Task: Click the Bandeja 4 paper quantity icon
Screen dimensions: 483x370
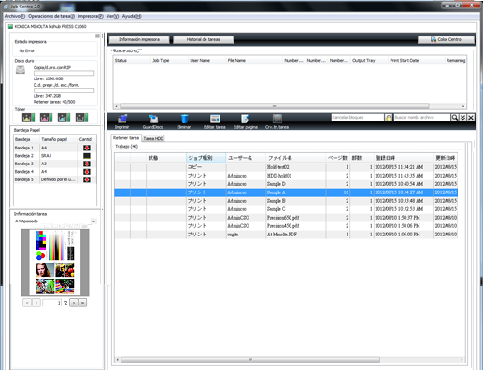Action: point(87,172)
